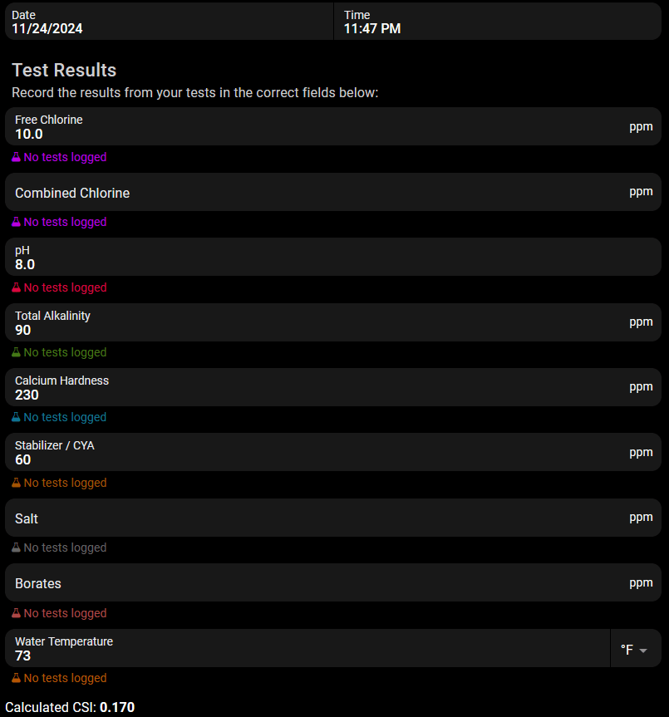Edit the Total Alkalinity value 90
Viewport: 669px width, 717px height.
point(333,322)
